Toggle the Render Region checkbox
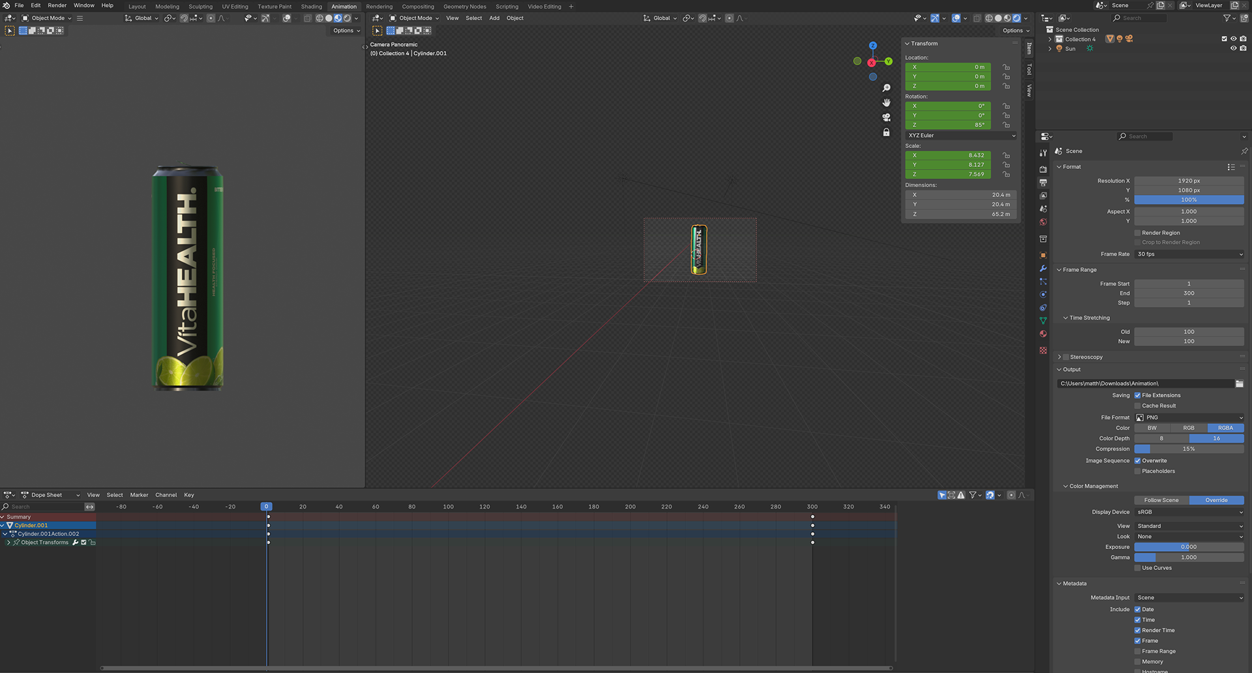 click(x=1137, y=233)
